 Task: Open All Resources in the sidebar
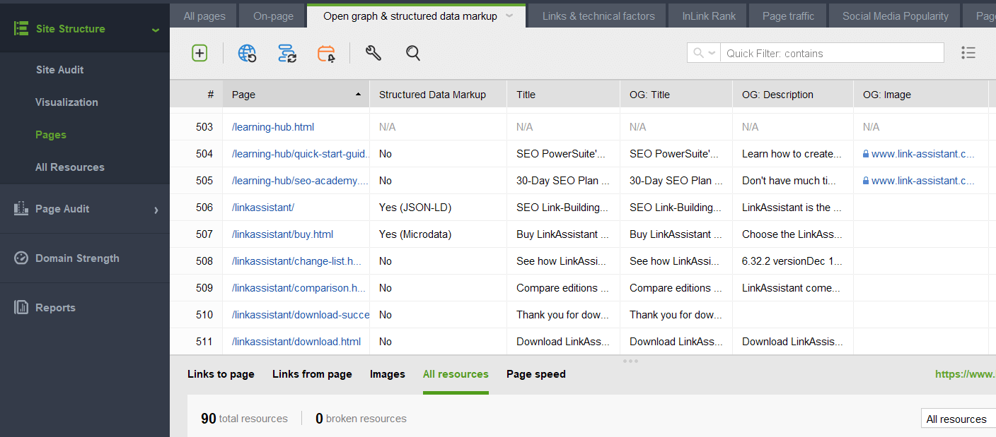(70, 167)
